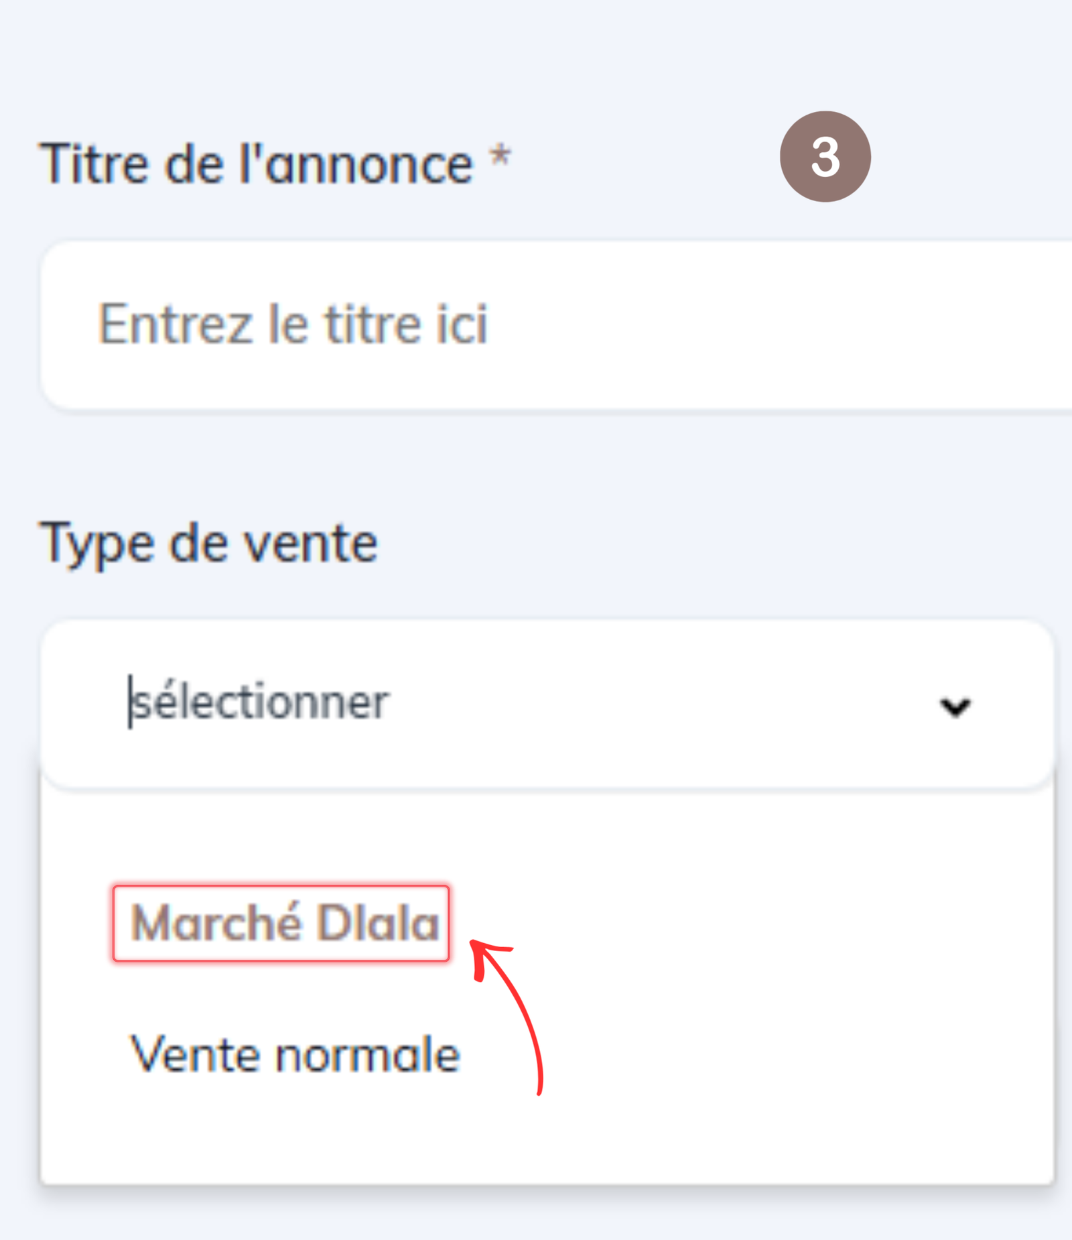Click the numbered step 3 badge
The width and height of the screenshot is (1072, 1240).
(x=825, y=157)
